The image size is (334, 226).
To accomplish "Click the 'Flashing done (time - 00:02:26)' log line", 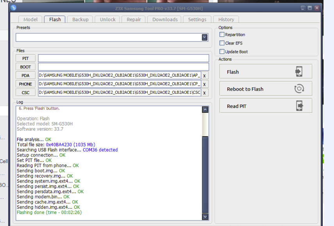I will click(49, 212).
